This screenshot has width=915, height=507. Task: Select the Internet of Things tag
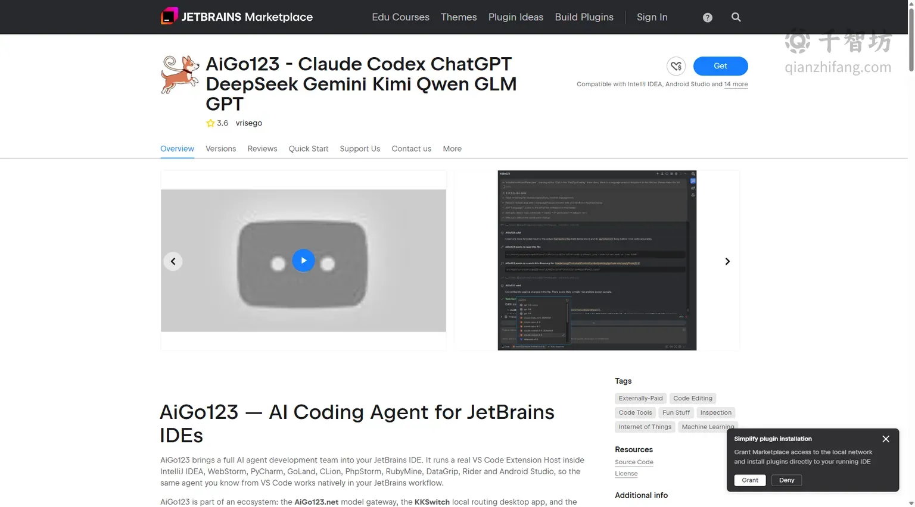click(x=645, y=427)
